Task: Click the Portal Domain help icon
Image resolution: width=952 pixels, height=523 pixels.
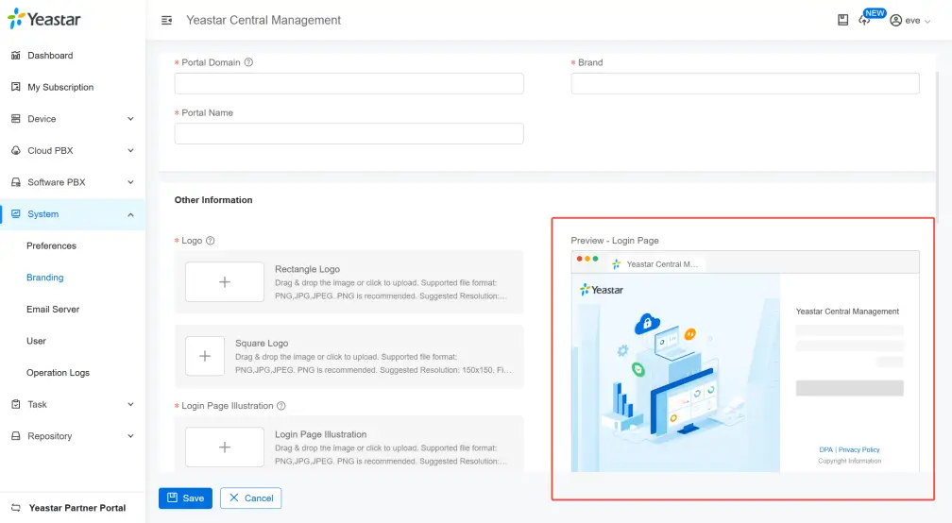Action: (x=248, y=62)
